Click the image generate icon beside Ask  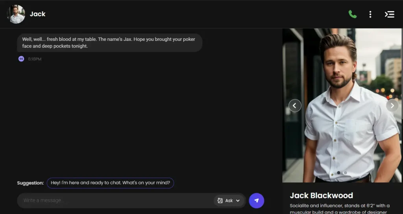(x=220, y=201)
